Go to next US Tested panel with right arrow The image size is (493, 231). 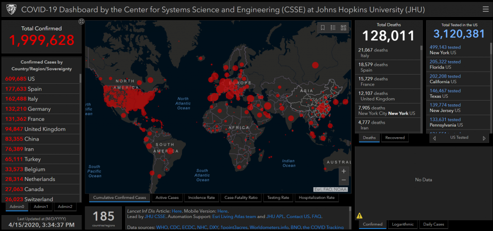coord(484,138)
